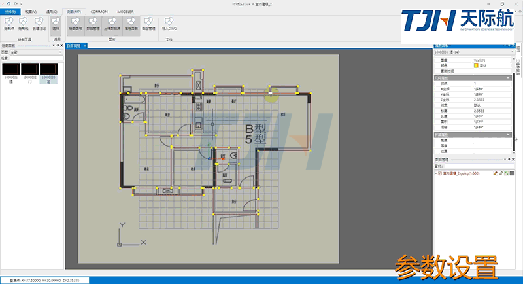Open the 图层 layer filter dropdown
Viewport: 523px width, 284px height.
tap(33, 52)
